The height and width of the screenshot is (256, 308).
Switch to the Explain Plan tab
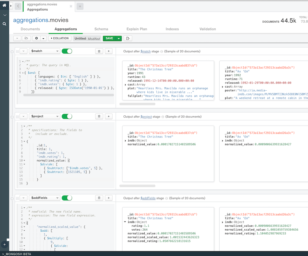137,29
